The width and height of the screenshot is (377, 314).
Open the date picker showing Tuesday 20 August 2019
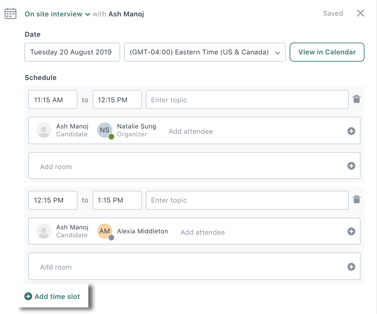point(72,52)
